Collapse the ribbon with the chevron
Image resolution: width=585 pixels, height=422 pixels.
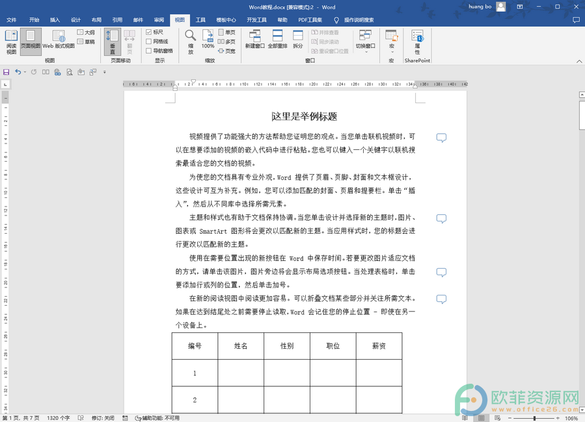(579, 61)
